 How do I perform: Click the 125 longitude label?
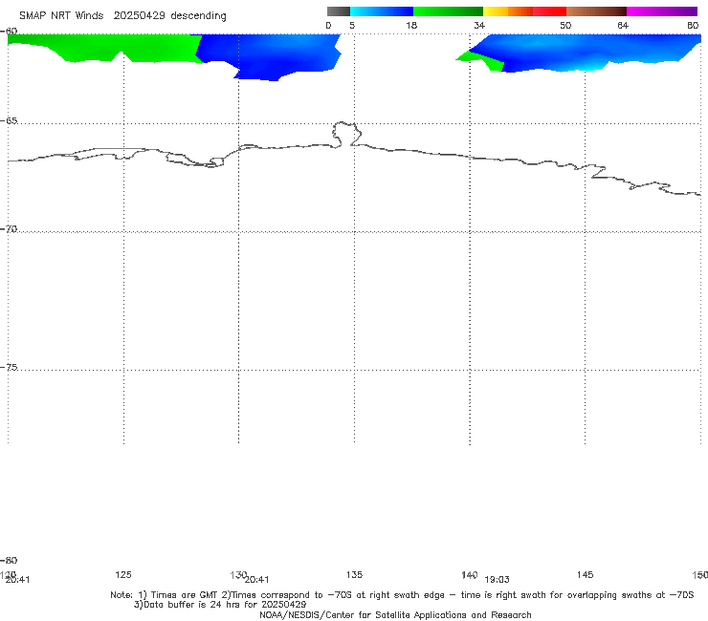tap(123, 574)
